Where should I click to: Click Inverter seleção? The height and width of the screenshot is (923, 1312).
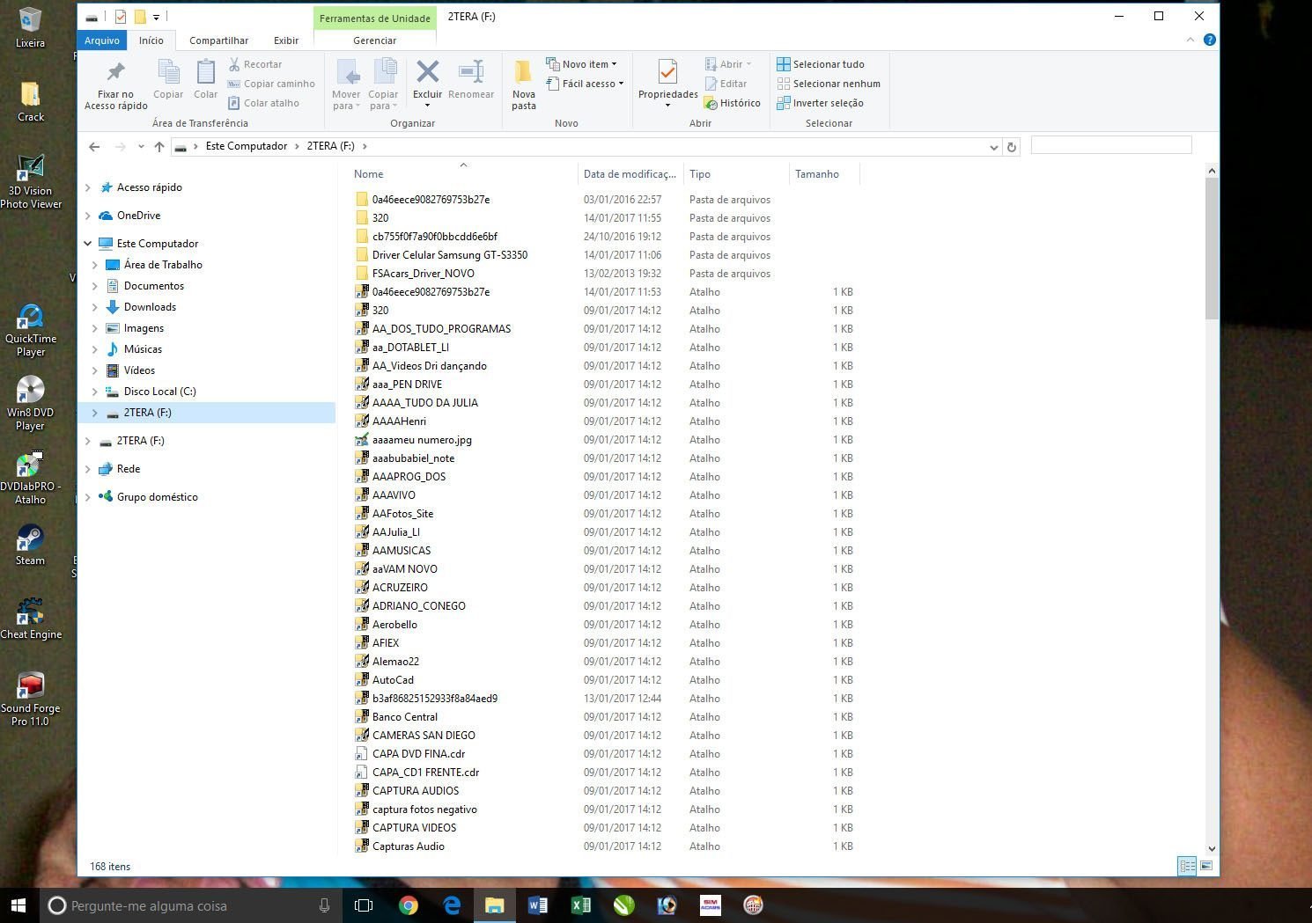point(820,103)
